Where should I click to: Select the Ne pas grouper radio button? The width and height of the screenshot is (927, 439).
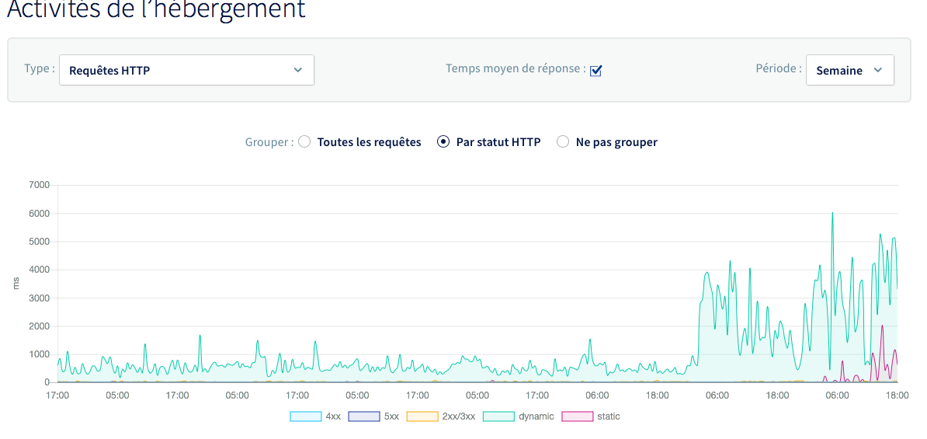563,142
